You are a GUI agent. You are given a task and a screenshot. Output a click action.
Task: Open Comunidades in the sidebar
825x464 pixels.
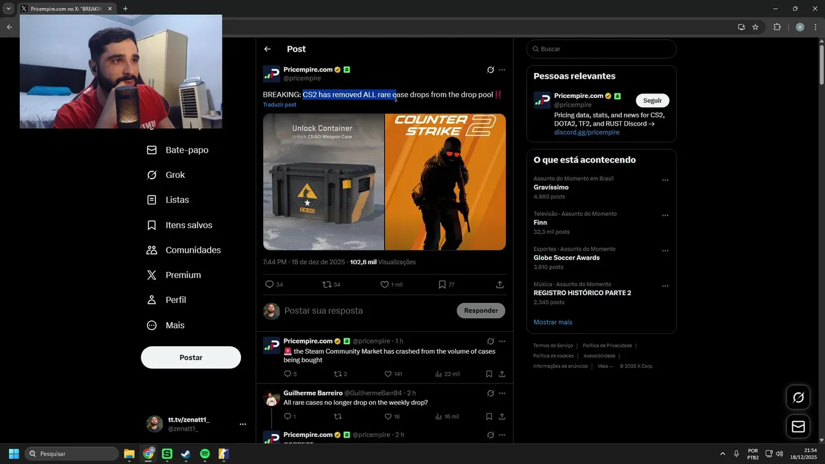tap(184, 250)
